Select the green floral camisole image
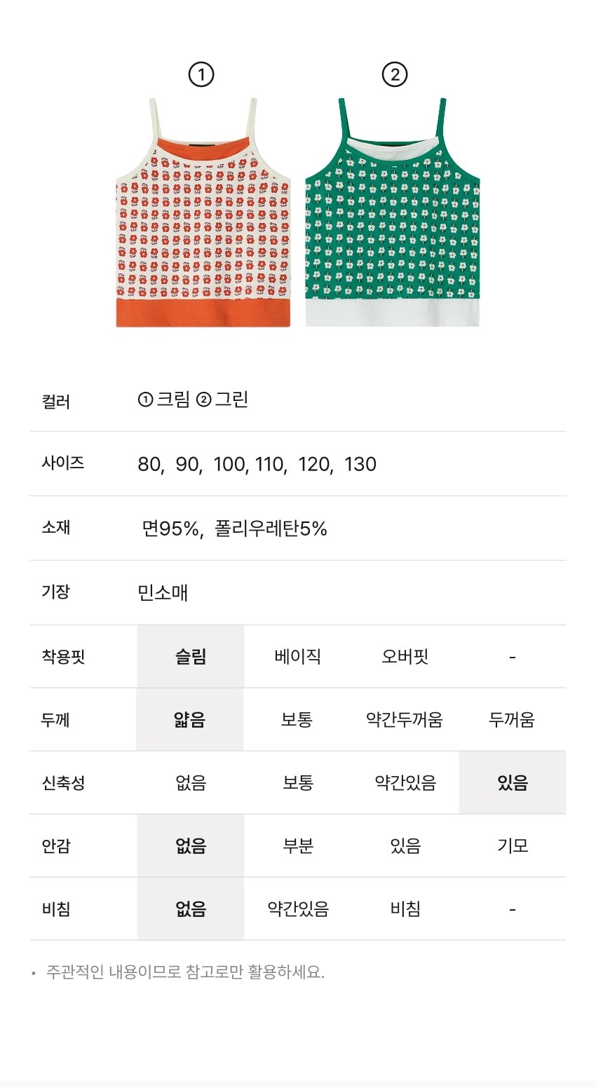 (x=393, y=214)
